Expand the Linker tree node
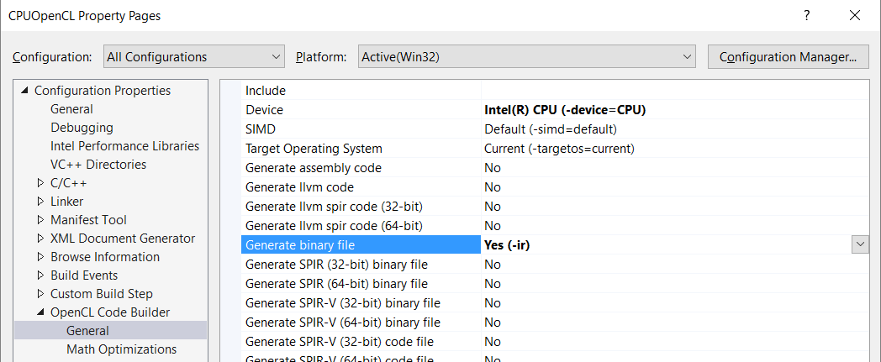Screen dimensions: 881x362 click(x=41, y=202)
